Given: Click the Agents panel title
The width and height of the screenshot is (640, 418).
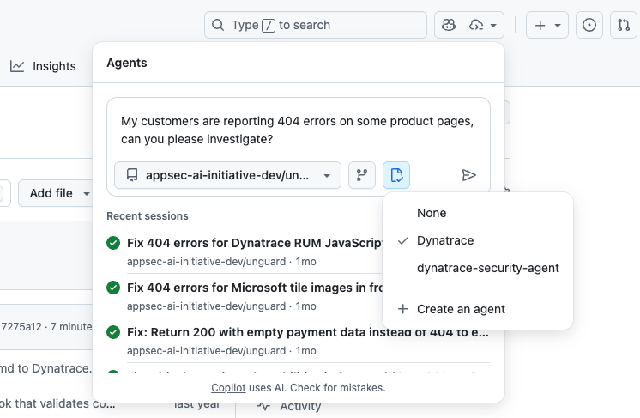Looking at the screenshot, I should pos(126,63).
